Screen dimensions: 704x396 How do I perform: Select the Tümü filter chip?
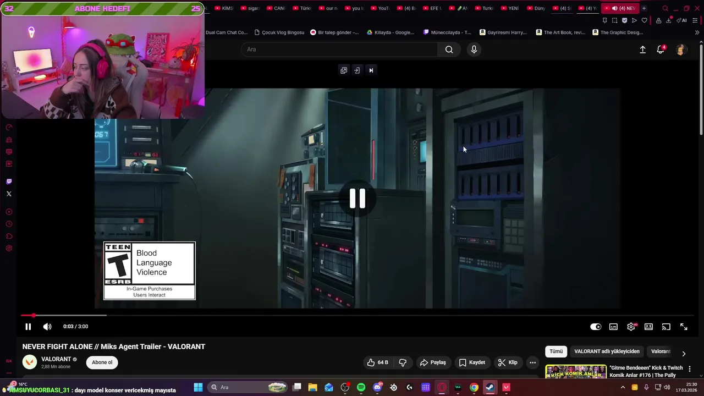(556, 351)
